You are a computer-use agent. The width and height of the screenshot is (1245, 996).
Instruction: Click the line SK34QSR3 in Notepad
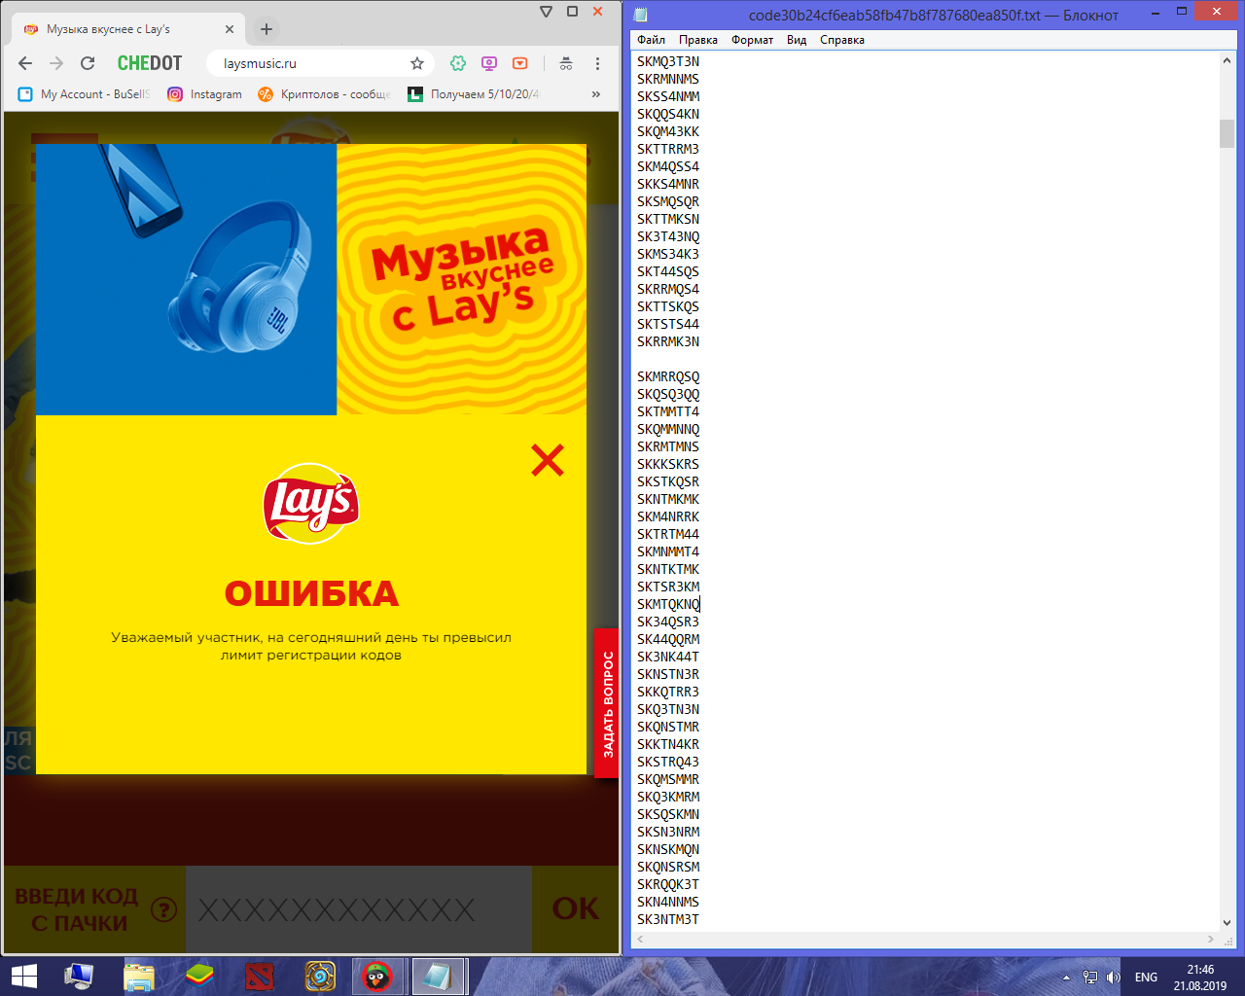668,622
